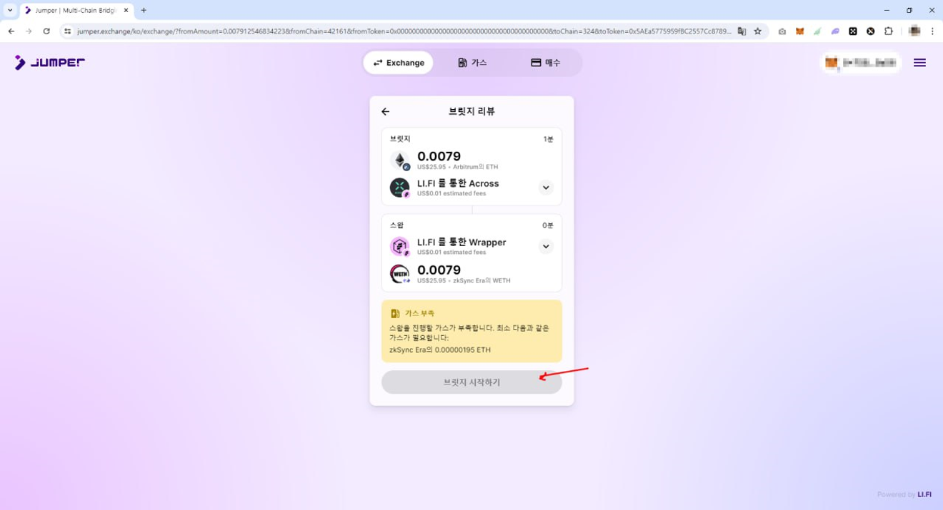Open the hamburger main menu
943x510 pixels.
[919, 63]
